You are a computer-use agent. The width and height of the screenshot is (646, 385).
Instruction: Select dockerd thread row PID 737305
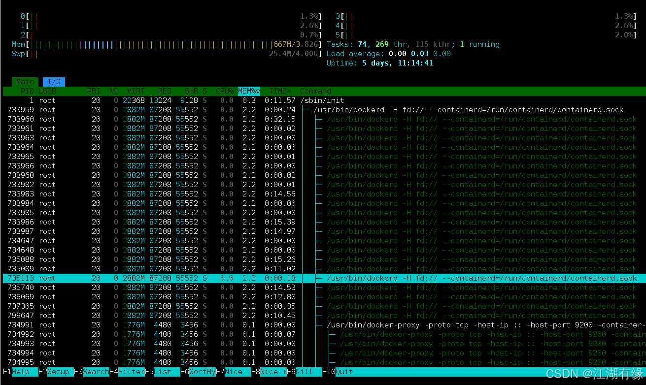tap(324, 306)
